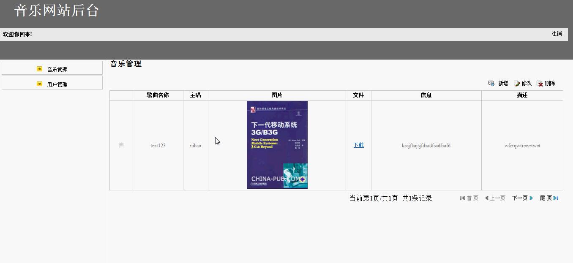The image size is (573, 263).
Task: Click the 信息 column header
Action: (426, 95)
